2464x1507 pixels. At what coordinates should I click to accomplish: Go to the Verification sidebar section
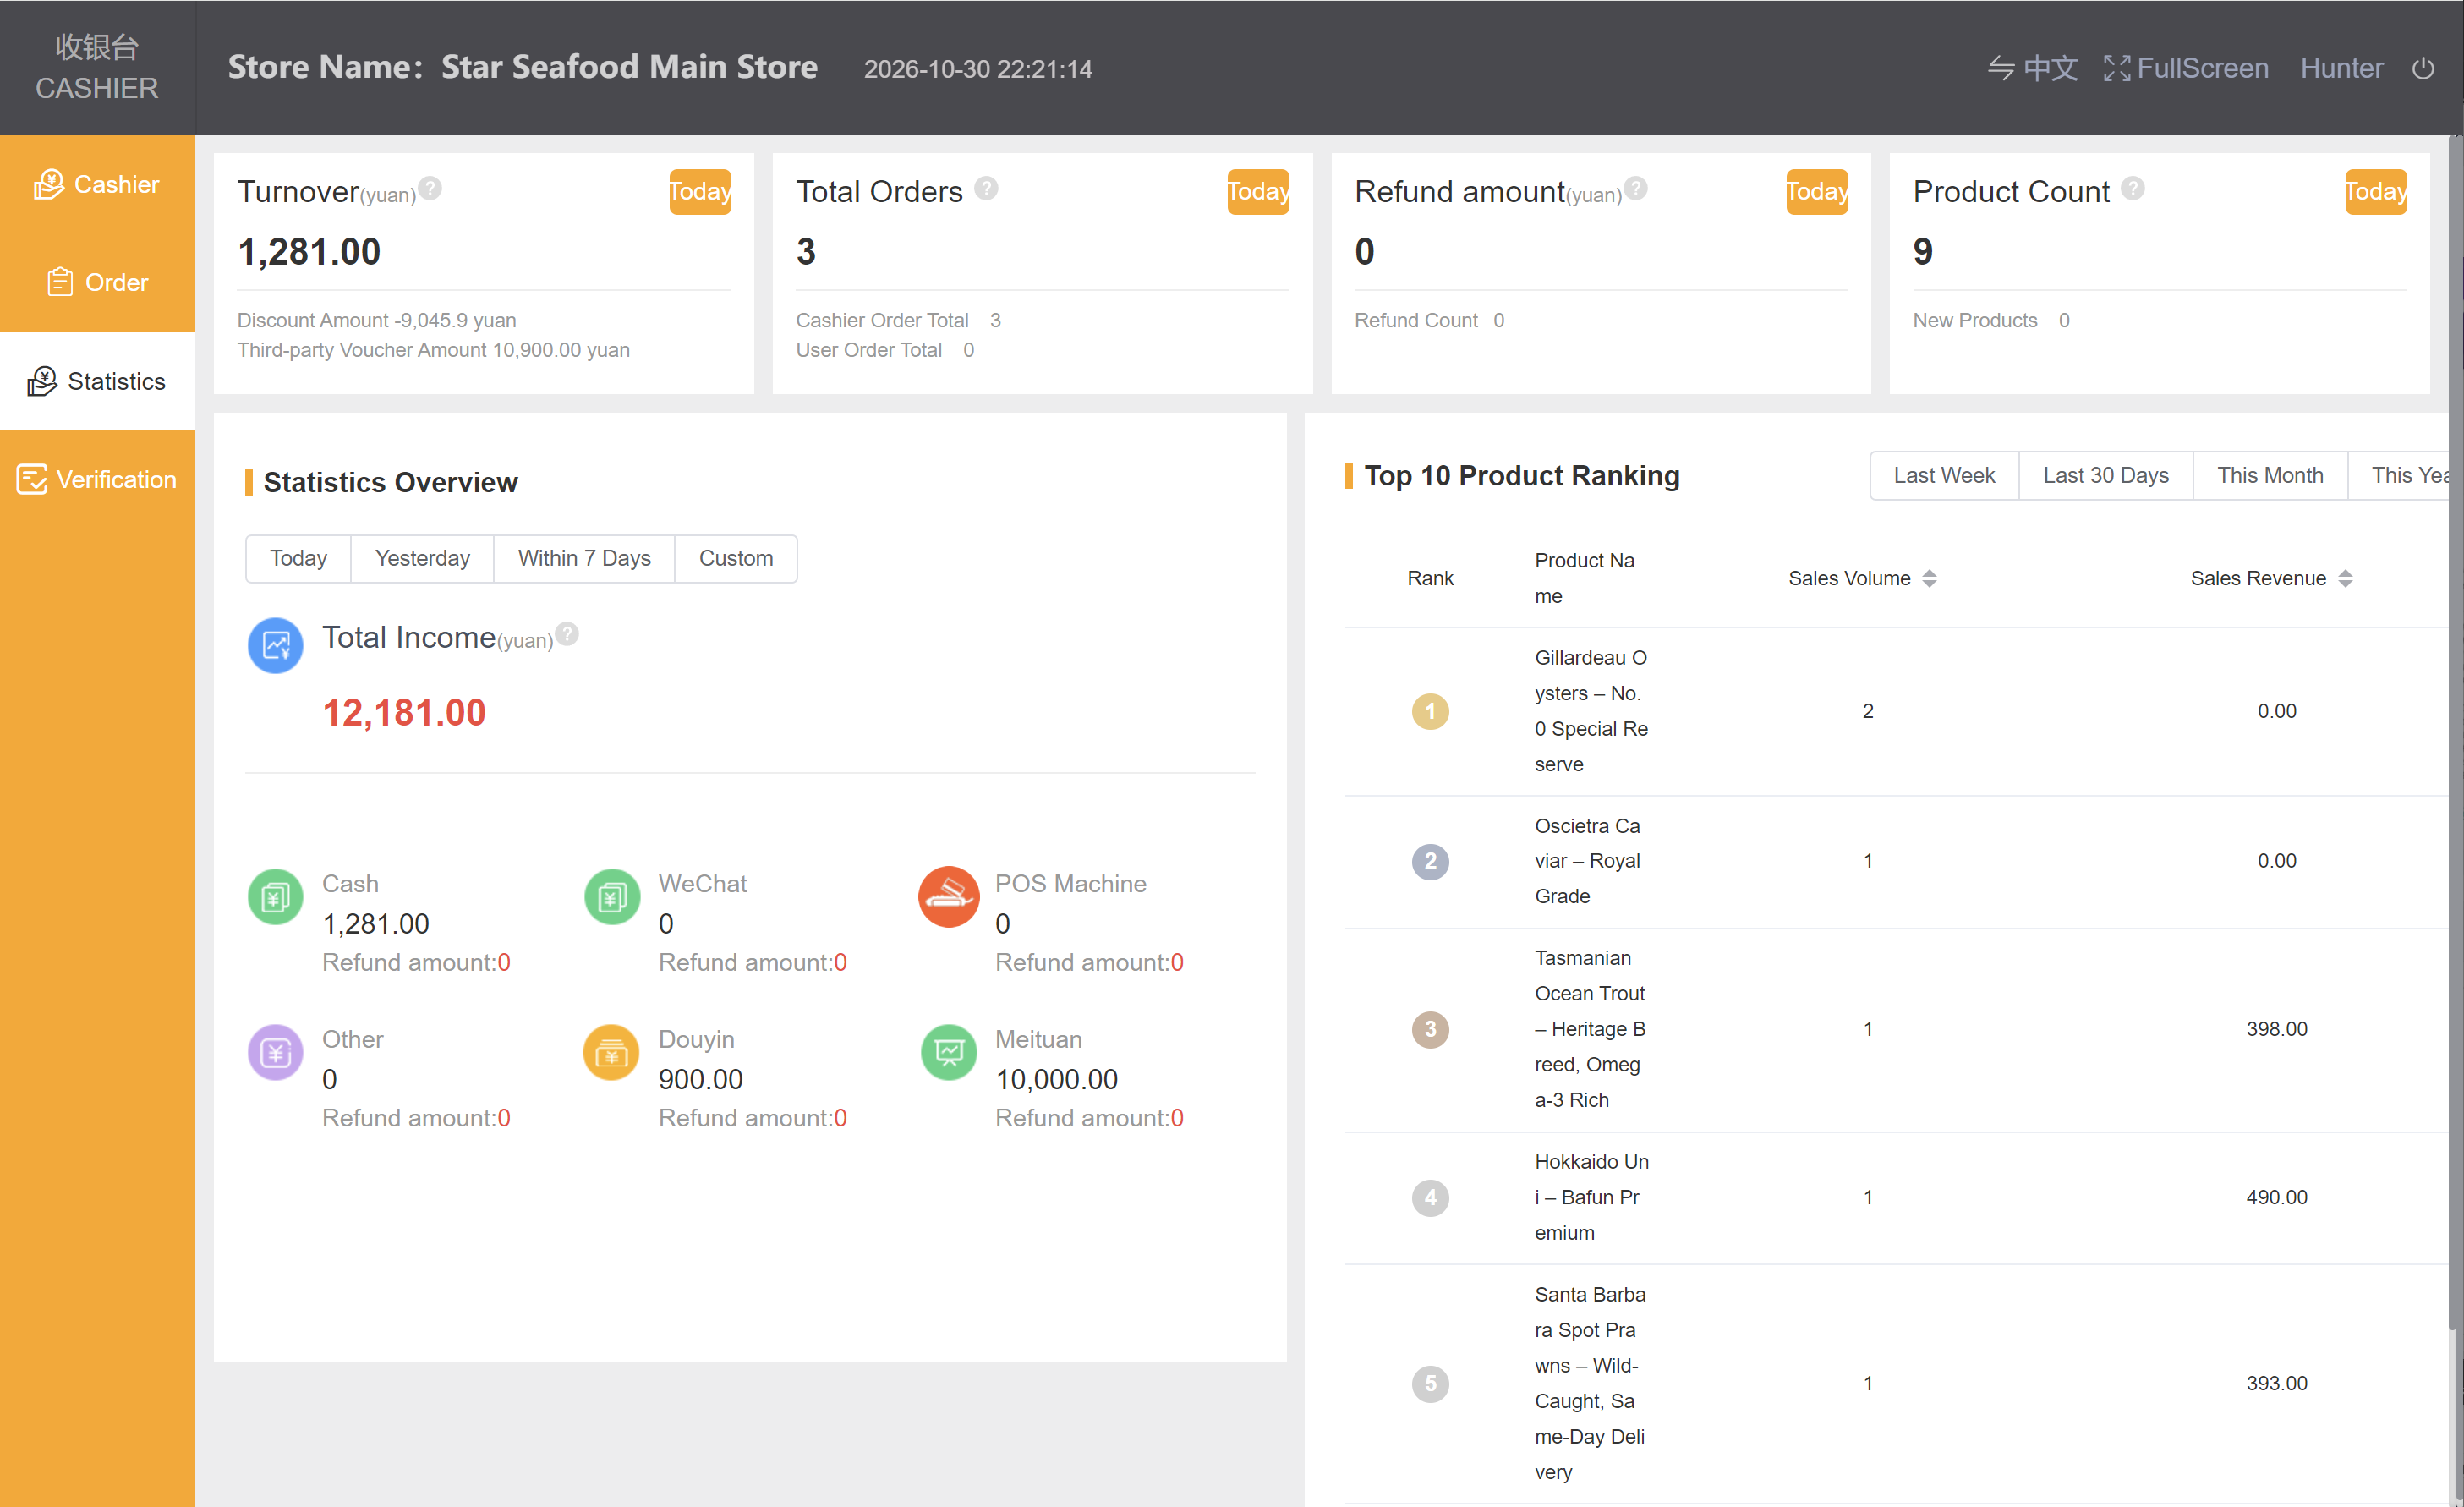[x=97, y=479]
